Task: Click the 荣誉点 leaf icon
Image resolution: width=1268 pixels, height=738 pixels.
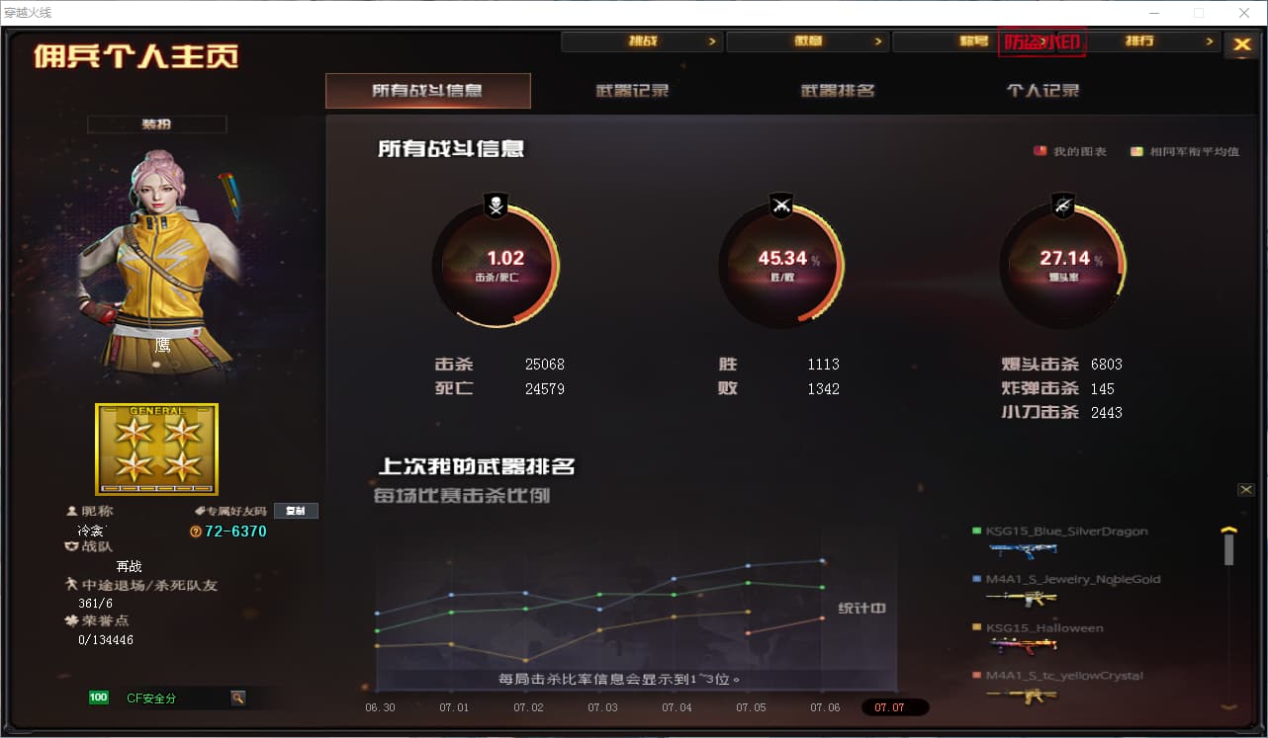Action: pyautogui.click(x=71, y=620)
